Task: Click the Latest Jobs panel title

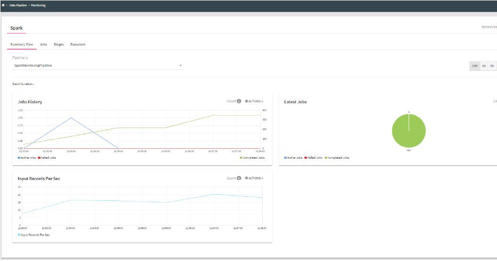Action: pyautogui.click(x=296, y=102)
